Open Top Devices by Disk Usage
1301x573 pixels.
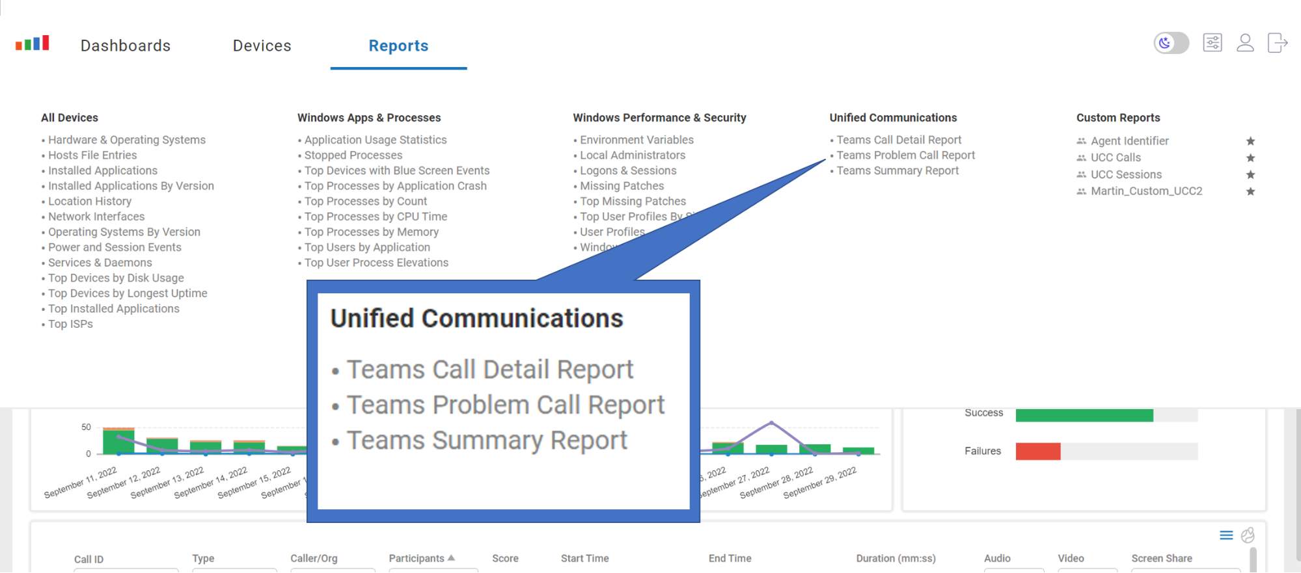click(116, 278)
